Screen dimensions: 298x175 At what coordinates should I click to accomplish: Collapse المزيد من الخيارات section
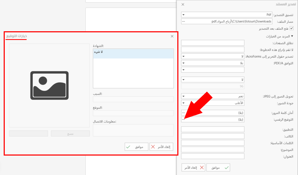[292, 36]
